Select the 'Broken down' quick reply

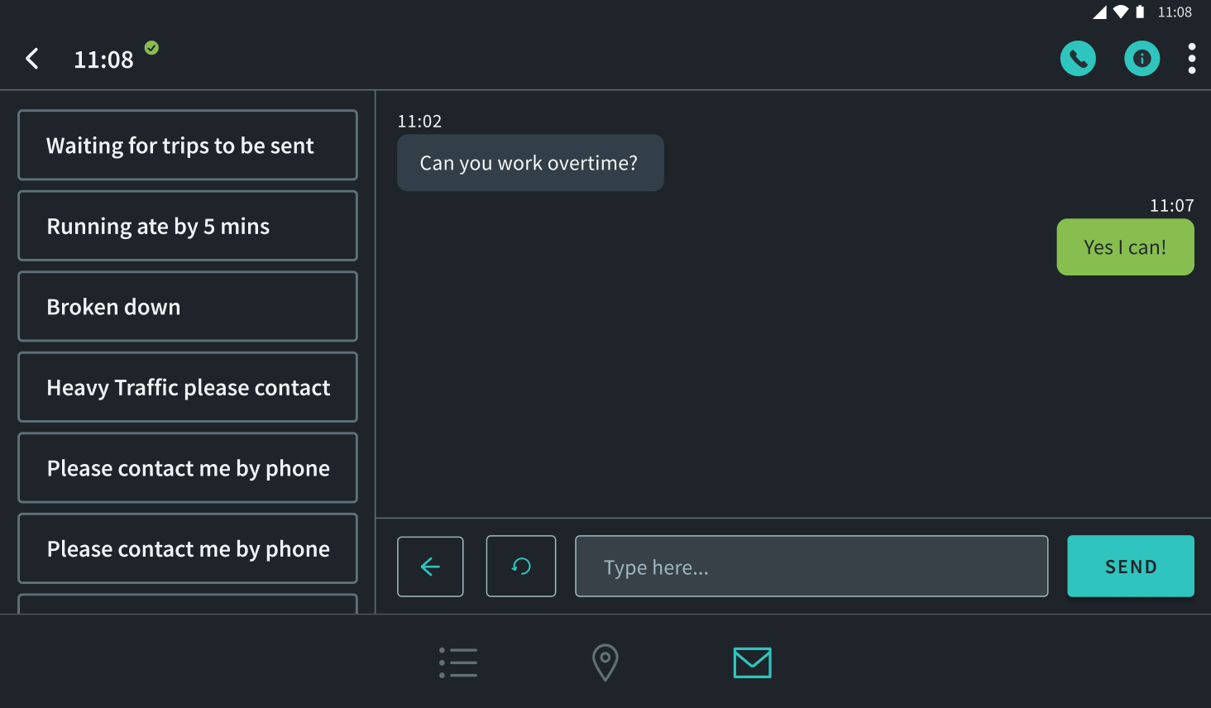point(187,306)
